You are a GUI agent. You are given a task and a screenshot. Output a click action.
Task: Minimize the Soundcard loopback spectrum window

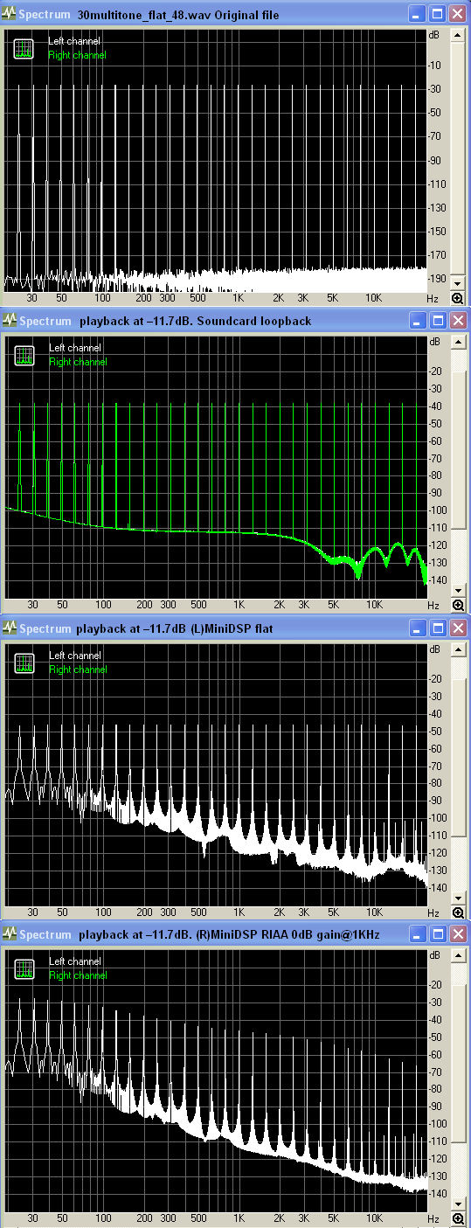click(x=418, y=321)
